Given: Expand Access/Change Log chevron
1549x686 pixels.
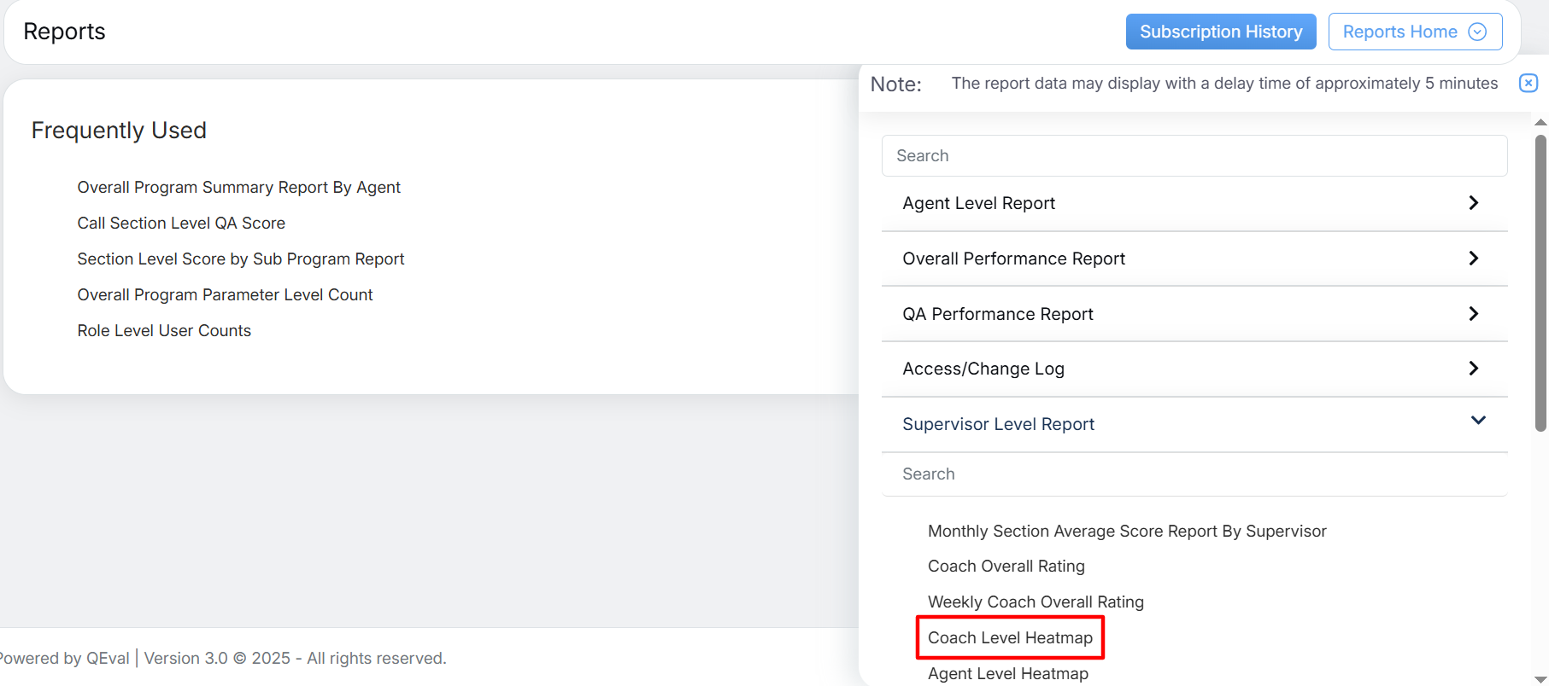Looking at the screenshot, I should click(x=1473, y=369).
